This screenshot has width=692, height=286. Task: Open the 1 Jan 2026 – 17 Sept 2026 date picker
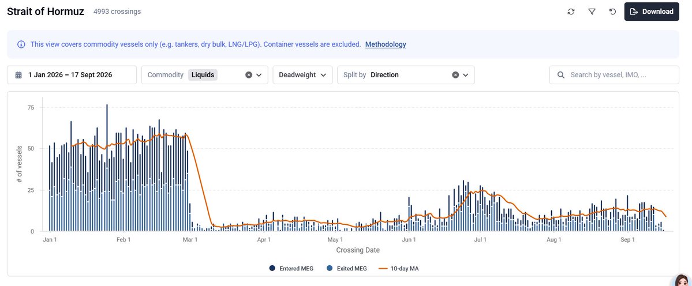coord(72,75)
